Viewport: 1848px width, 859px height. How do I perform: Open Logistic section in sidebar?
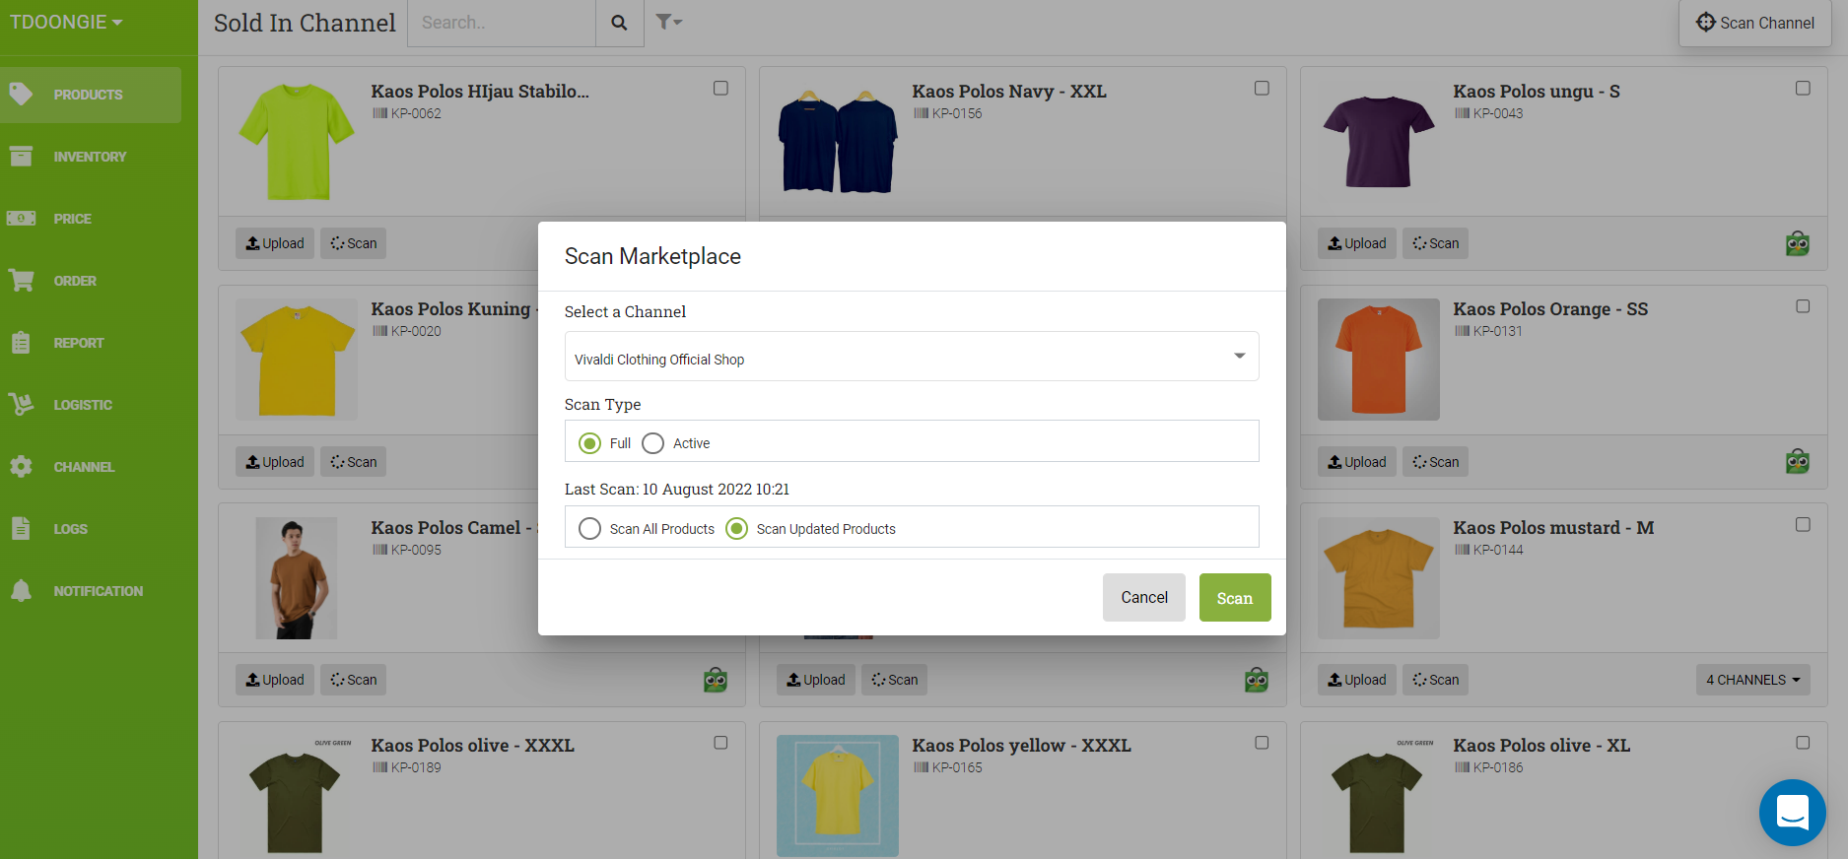(91, 405)
